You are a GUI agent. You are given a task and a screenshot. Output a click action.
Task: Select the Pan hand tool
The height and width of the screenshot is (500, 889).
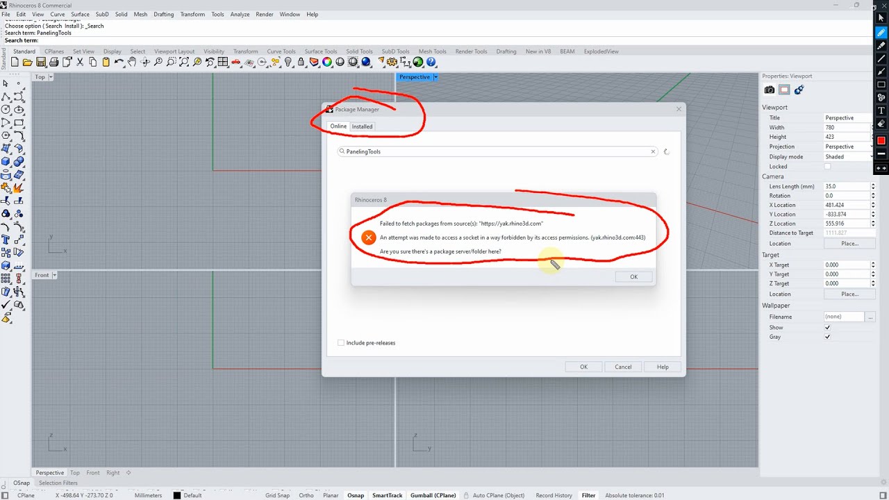132,62
